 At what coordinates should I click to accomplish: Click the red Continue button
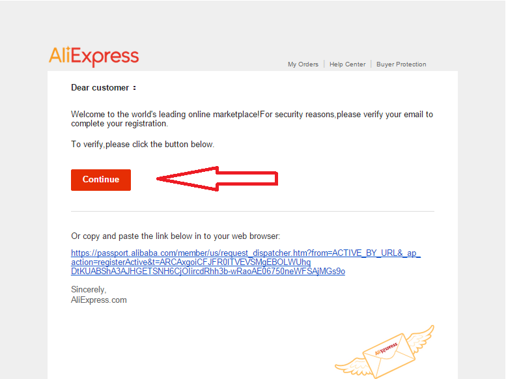click(x=101, y=180)
